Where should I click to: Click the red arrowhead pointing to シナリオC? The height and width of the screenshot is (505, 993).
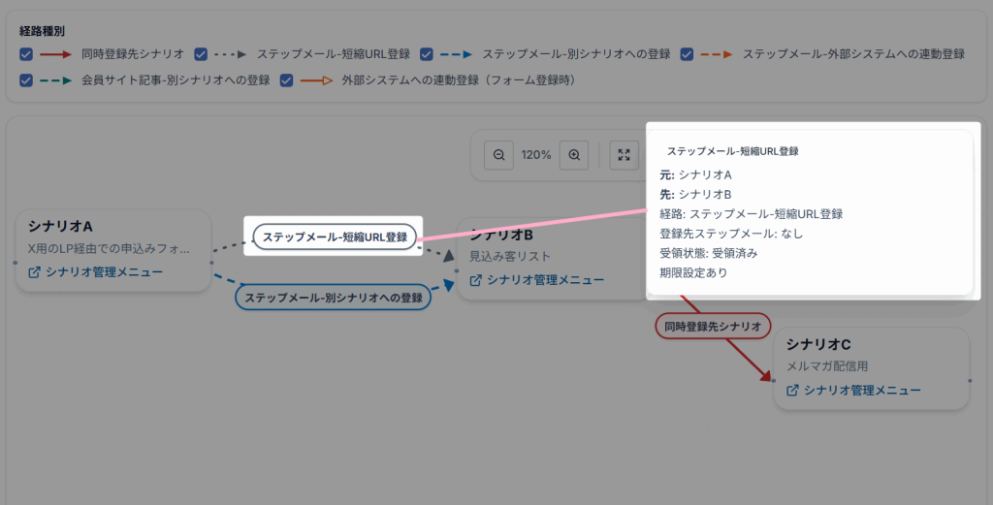[x=766, y=375]
